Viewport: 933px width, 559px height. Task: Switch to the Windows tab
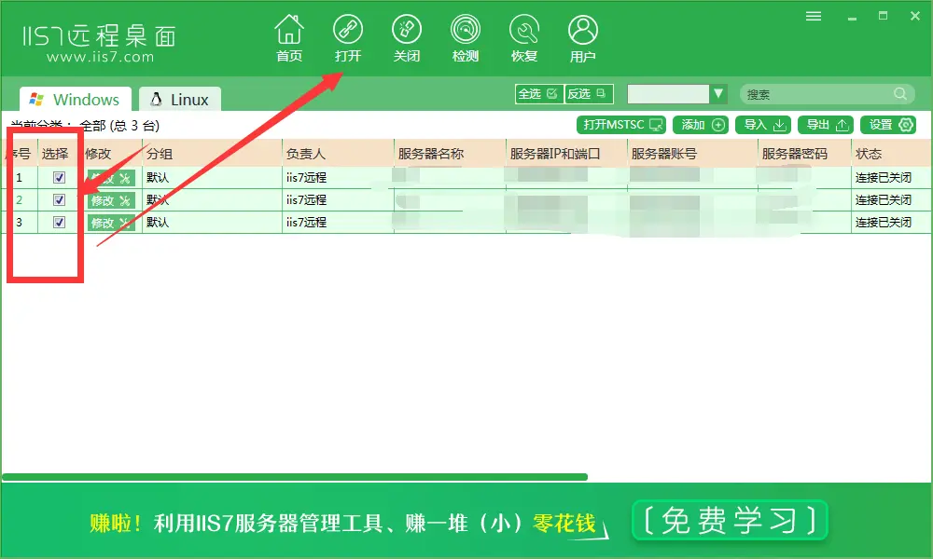tap(75, 99)
